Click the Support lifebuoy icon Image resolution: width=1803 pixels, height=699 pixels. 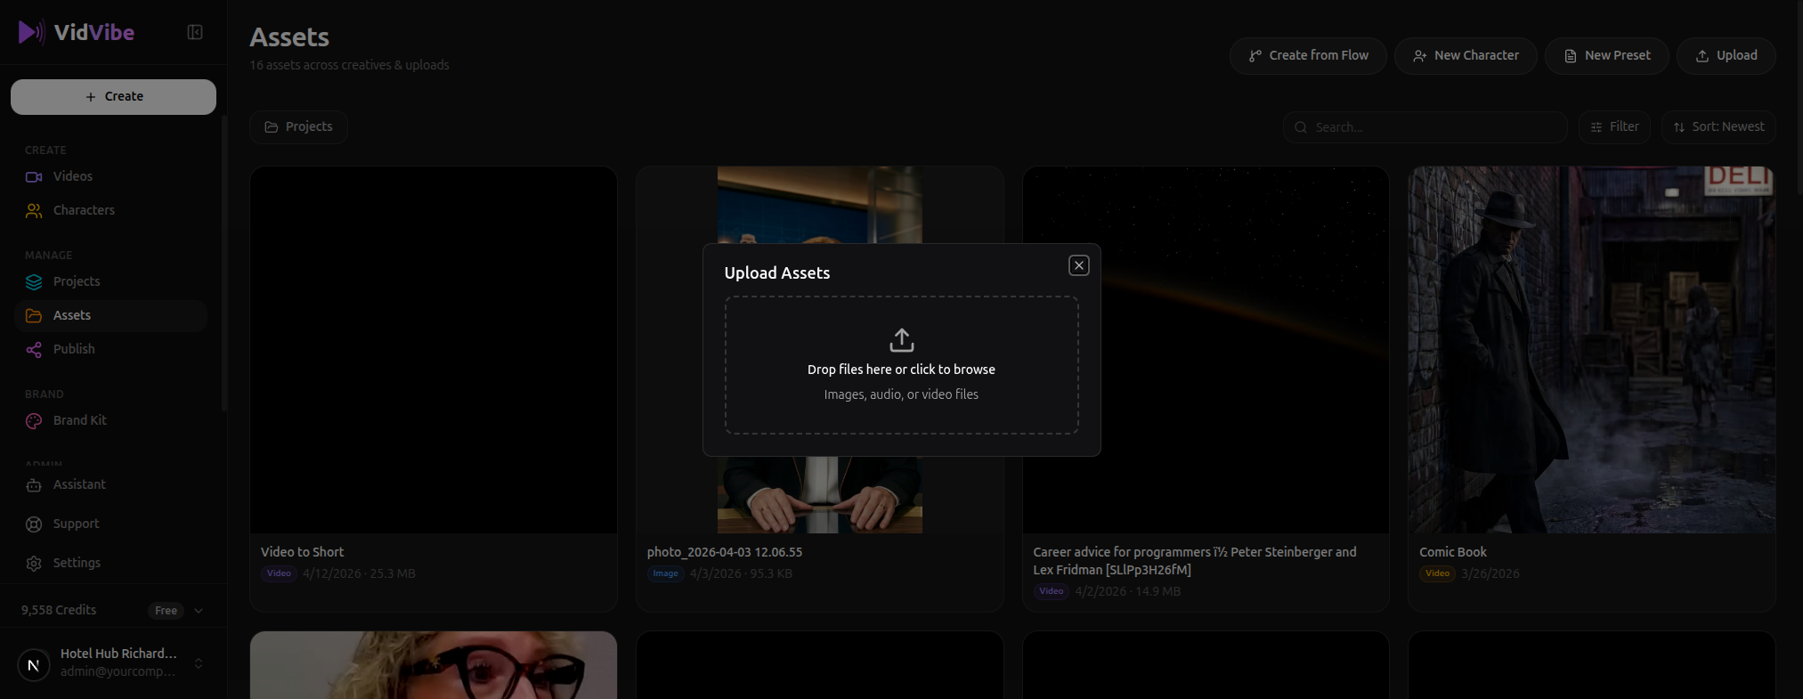(x=34, y=524)
